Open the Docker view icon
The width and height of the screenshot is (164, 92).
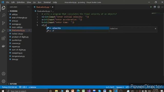3,46
